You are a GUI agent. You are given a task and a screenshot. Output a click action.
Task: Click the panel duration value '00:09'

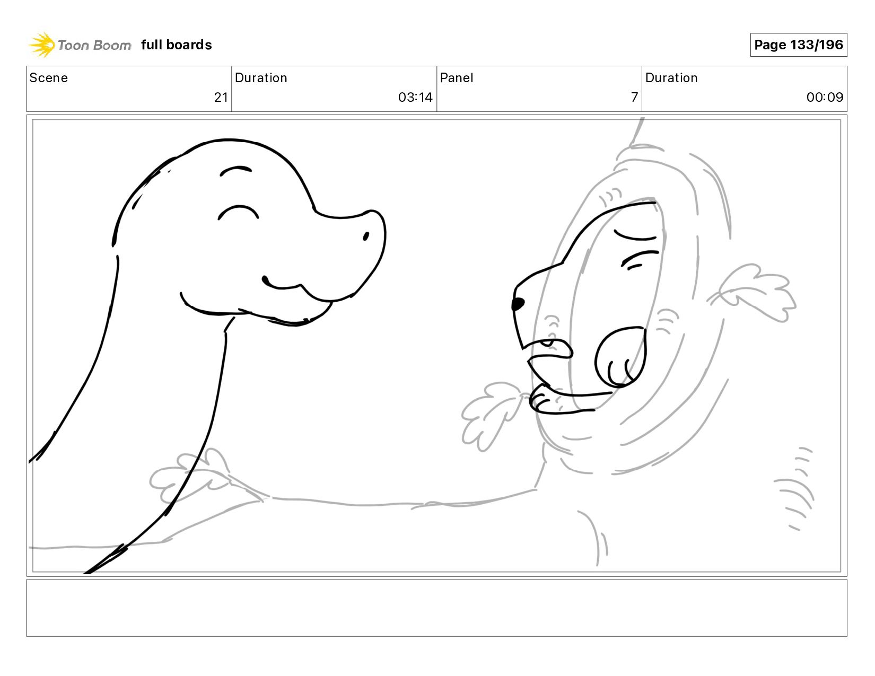(825, 98)
